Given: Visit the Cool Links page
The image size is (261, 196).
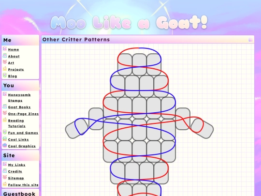Looking at the screenshot, I should [x=18, y=139].
